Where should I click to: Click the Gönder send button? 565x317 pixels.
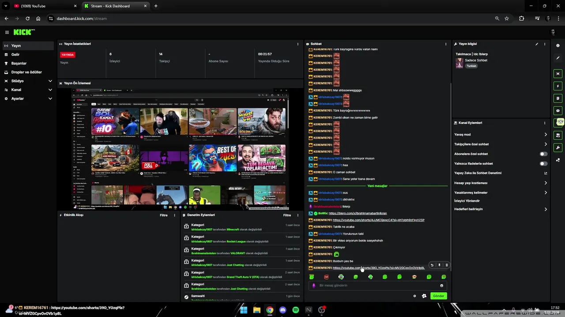click(438, 296)
